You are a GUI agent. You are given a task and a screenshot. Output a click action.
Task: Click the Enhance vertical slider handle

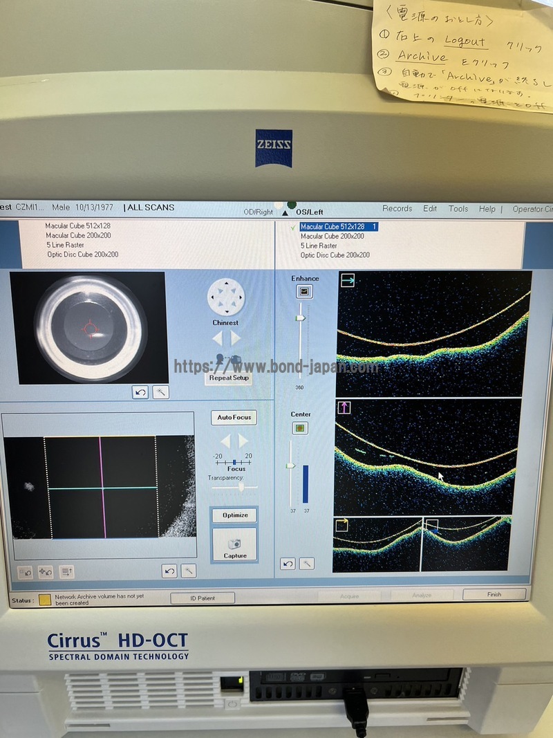point(300,319)
